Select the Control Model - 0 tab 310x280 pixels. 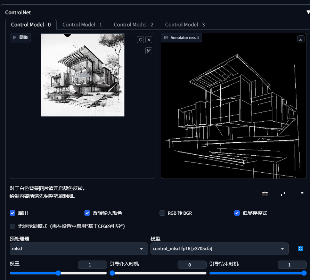click(31, 25)
